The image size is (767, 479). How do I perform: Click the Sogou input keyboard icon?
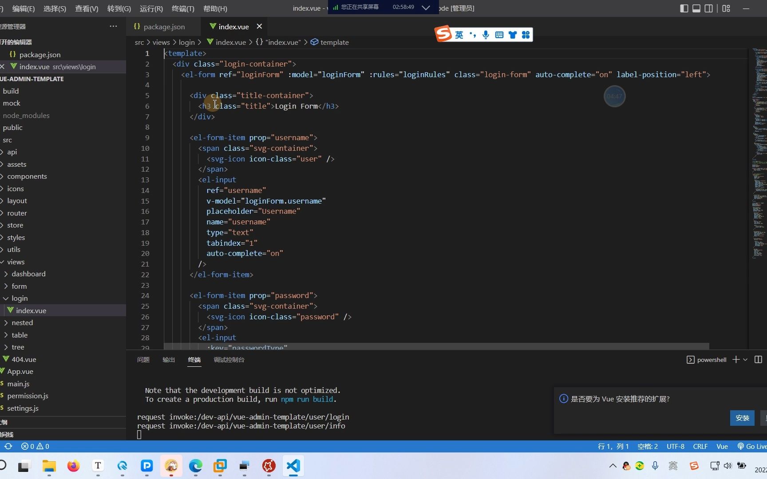[499, 34]
